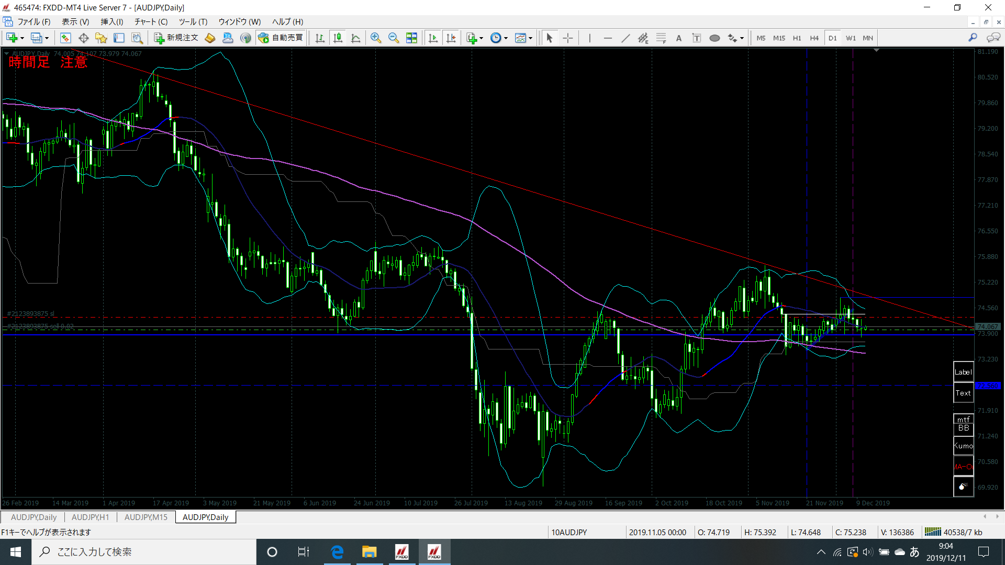The height and width of the screenshot is (565, 1005).
Task: Open Microsoft Edge from the taskbar
Action: tap(337, 552)
